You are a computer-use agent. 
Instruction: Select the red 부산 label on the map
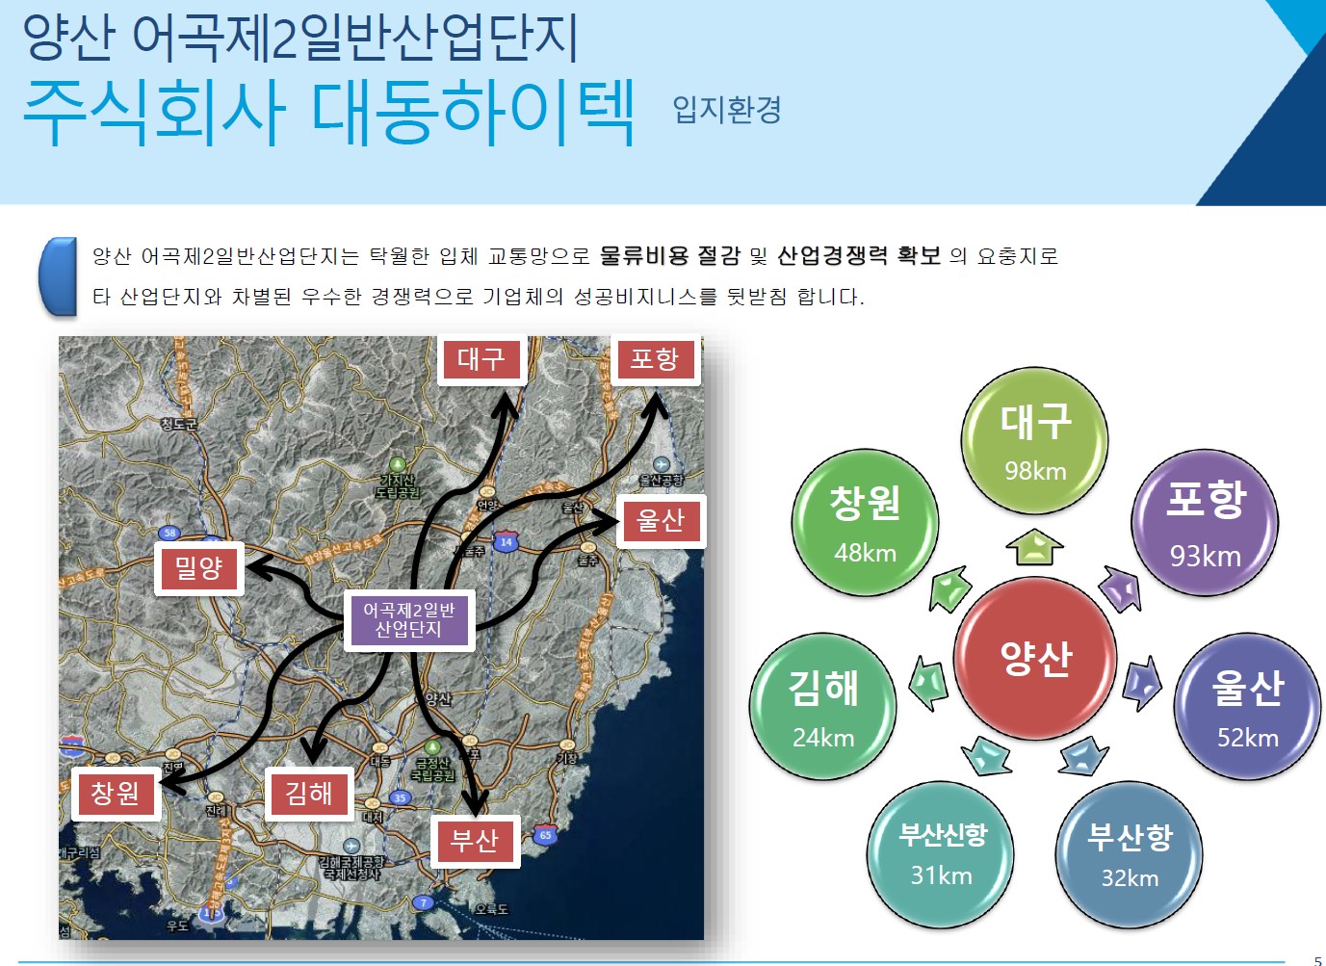click(x=475, y=841)
